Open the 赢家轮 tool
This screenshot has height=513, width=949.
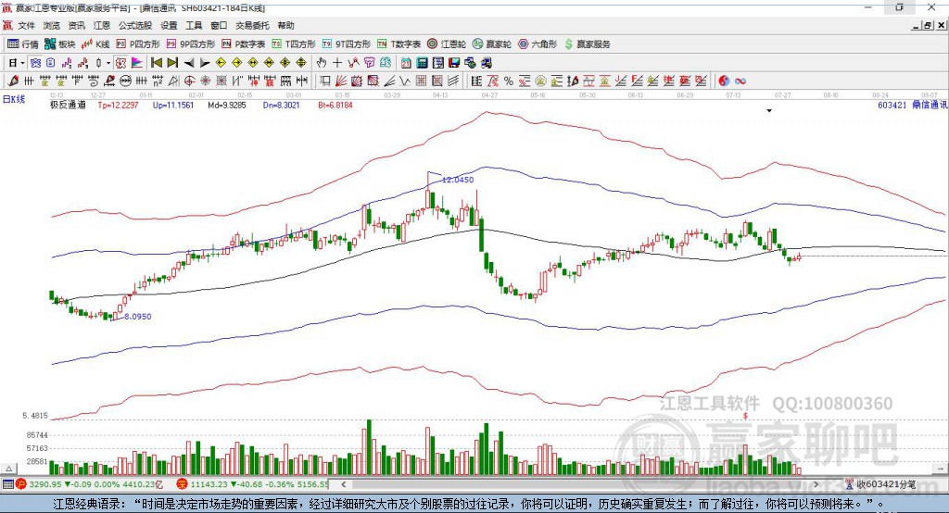click(492, 44)
